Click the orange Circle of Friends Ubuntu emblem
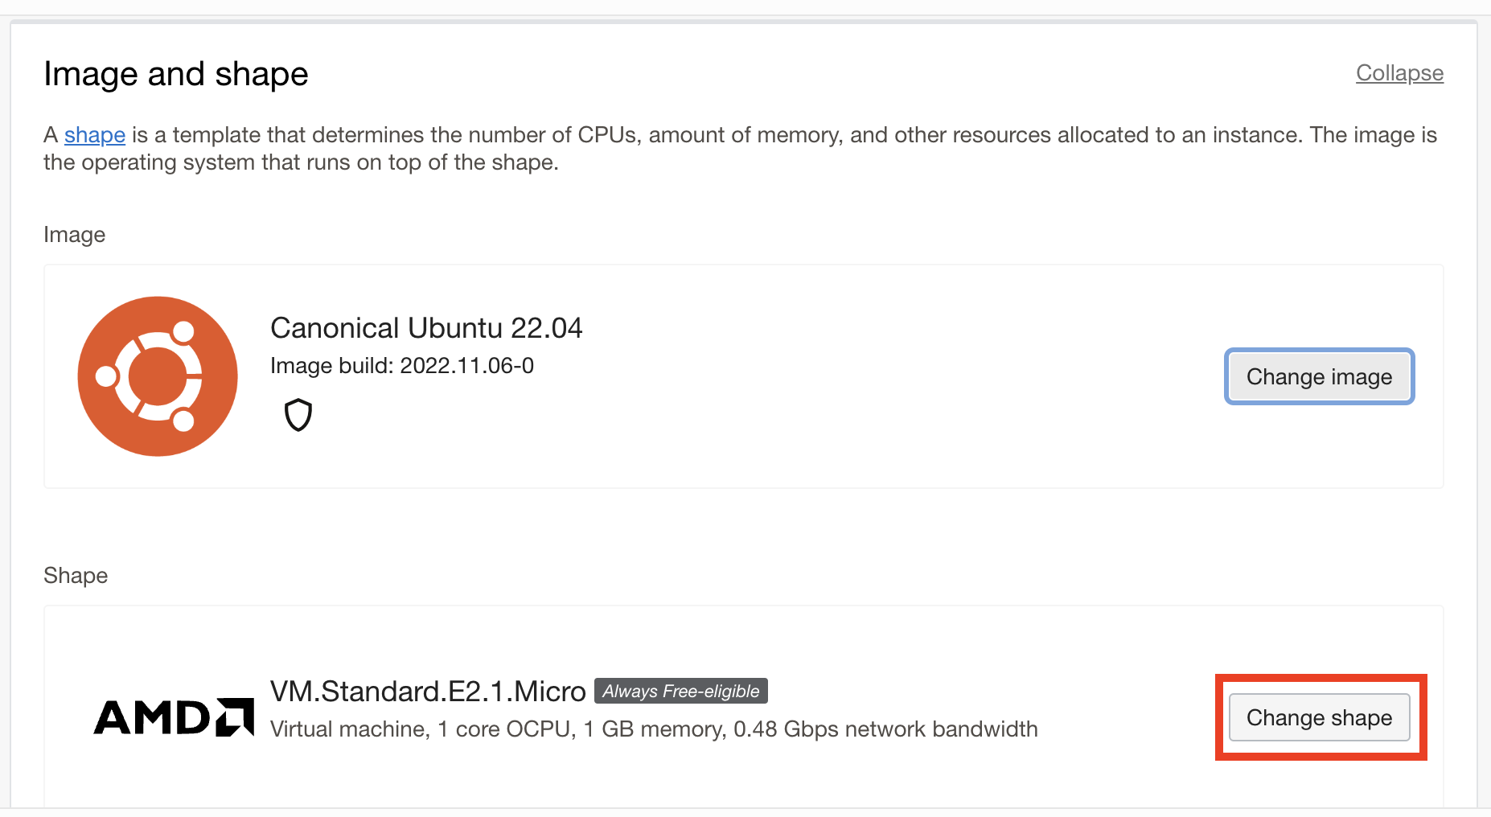Viewport: 1491px width, 817px height. [x=158, y=376]
